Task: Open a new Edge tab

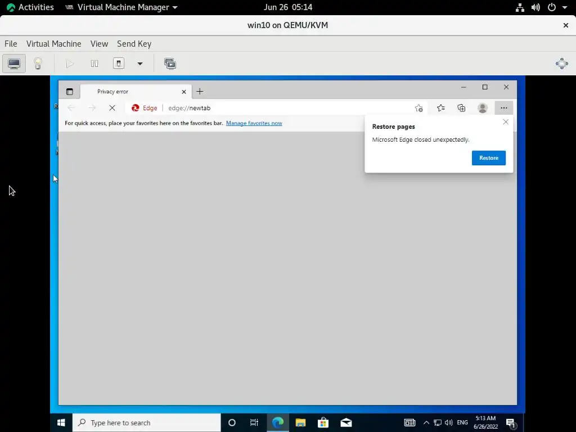Action: [x=200, y=92]
